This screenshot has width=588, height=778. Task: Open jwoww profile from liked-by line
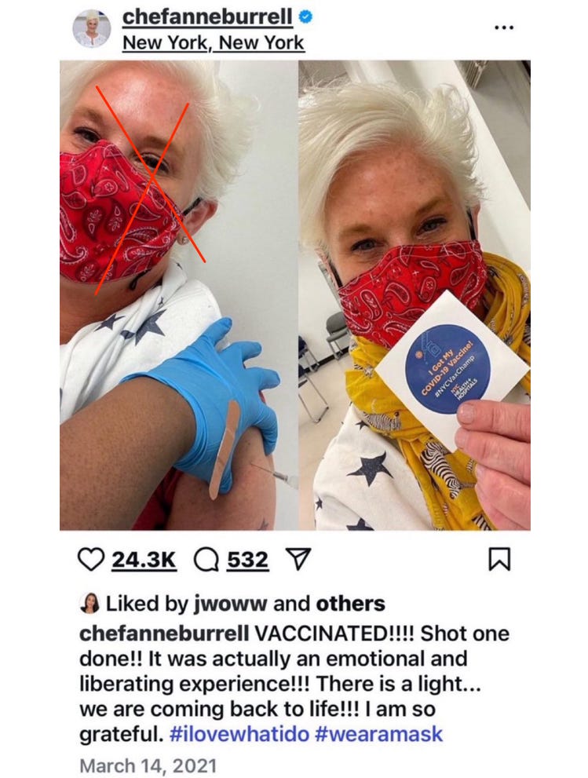pyautogui.click(x=230, y=604)
